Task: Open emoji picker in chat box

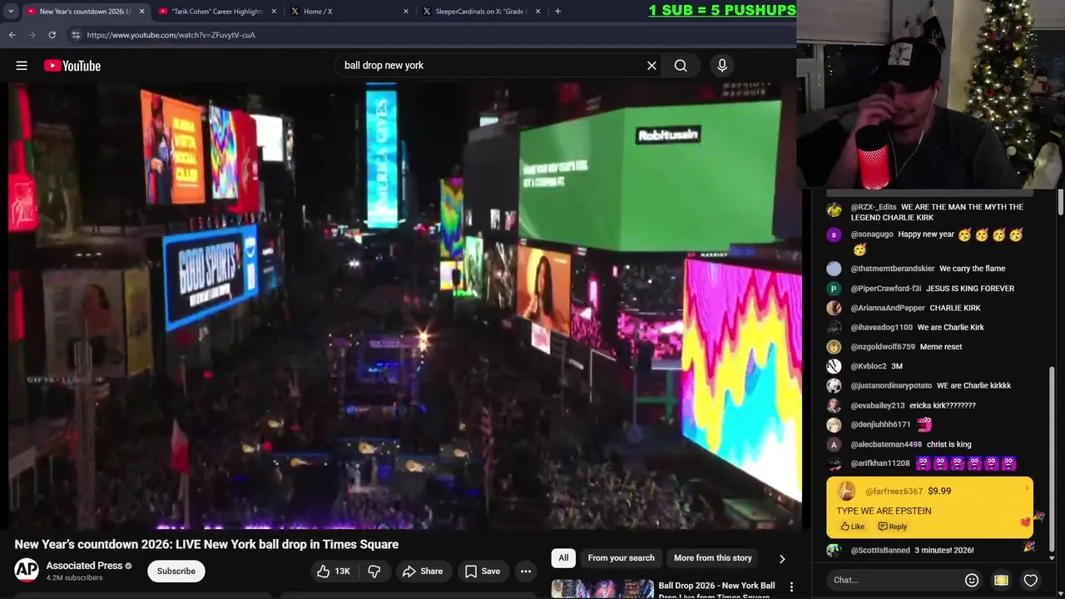Action: [x=971, y=580]
